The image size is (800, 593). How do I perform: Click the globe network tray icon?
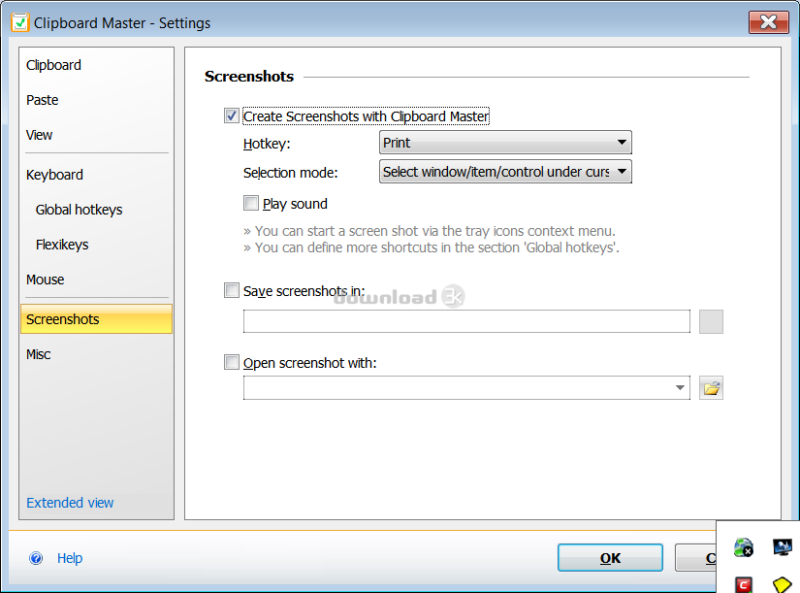pyautogui.click(x=744, y=547)
